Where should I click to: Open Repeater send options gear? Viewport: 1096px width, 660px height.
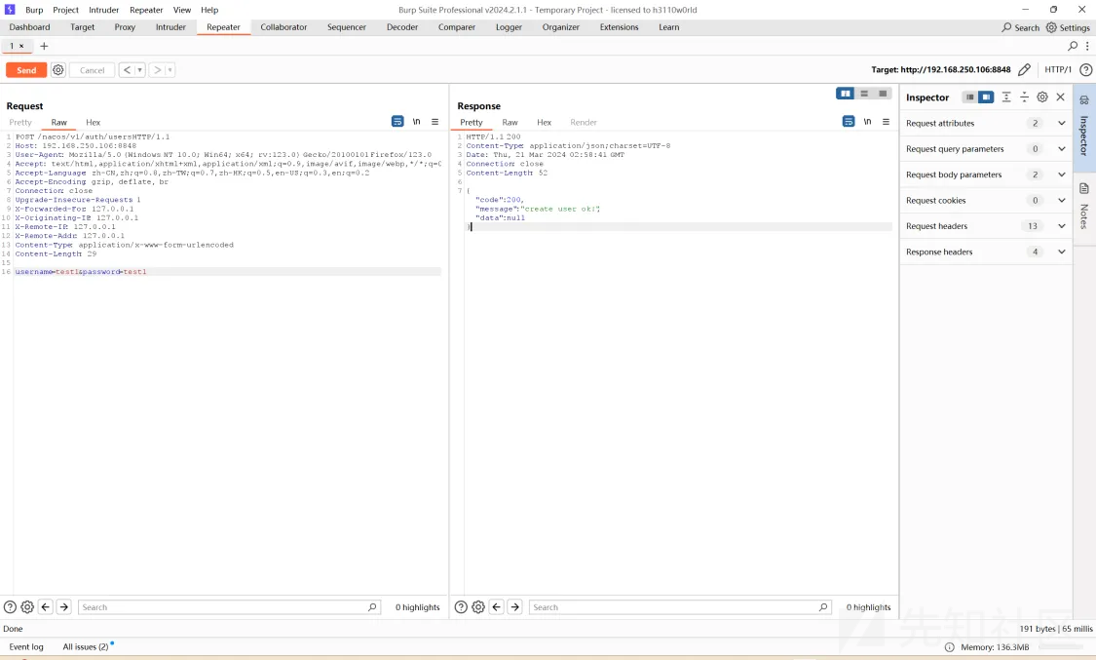(x=58, y=70)
